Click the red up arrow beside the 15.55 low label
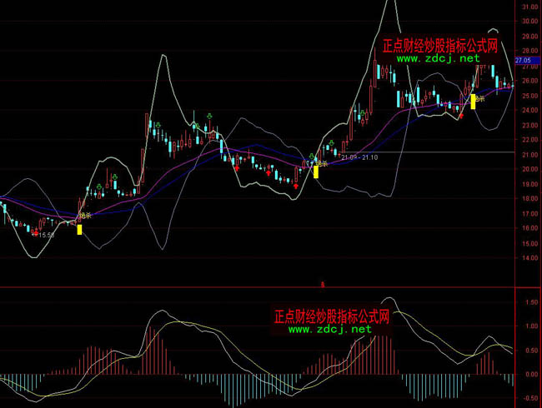Viewport: 542px width, 408px height. [x=35, y=234]
